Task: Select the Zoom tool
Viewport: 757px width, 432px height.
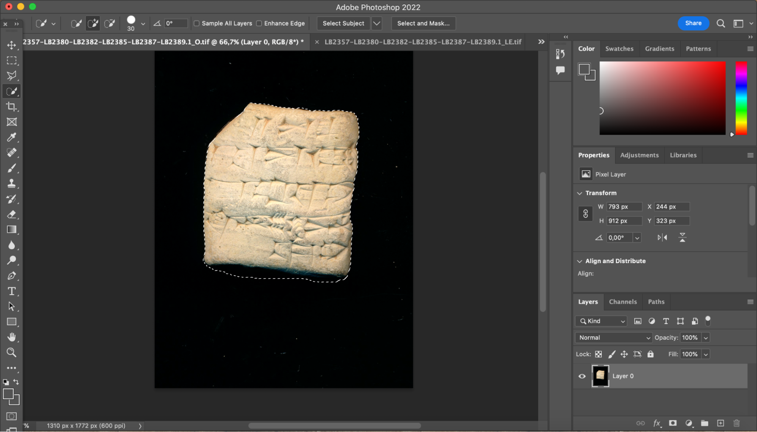Action: [12, 352]
